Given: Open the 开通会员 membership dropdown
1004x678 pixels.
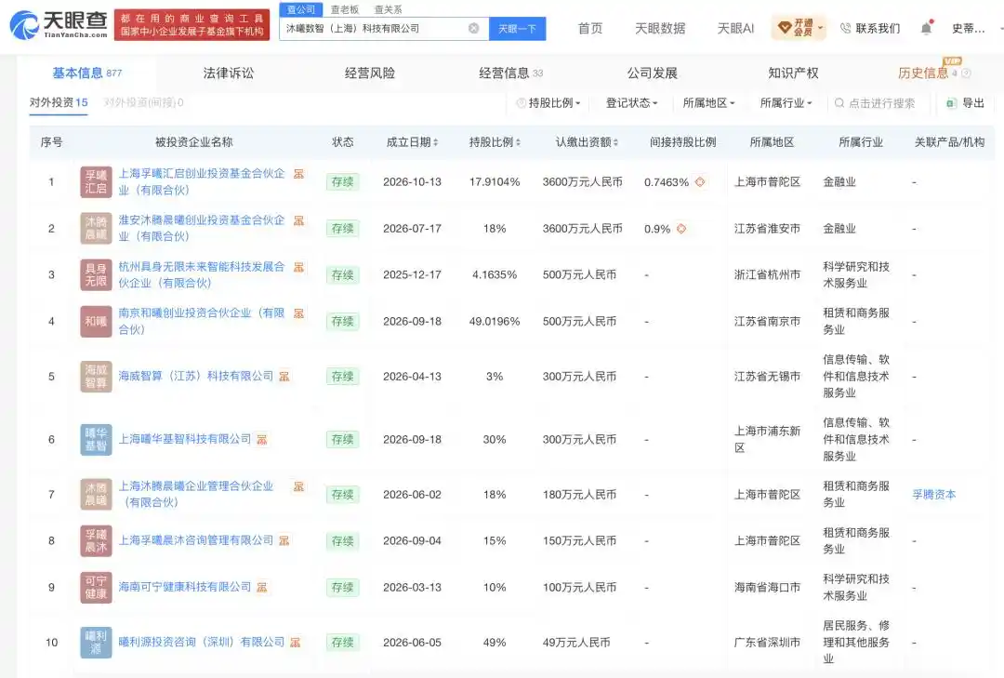Looking at the screenshot, I should 799,28.
